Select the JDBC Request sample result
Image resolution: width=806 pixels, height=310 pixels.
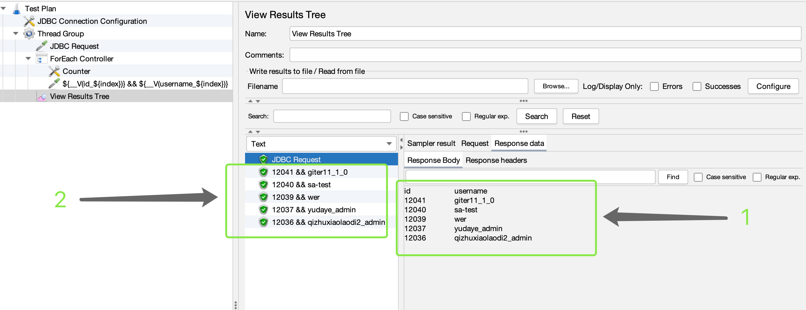[x=296, y=159]
